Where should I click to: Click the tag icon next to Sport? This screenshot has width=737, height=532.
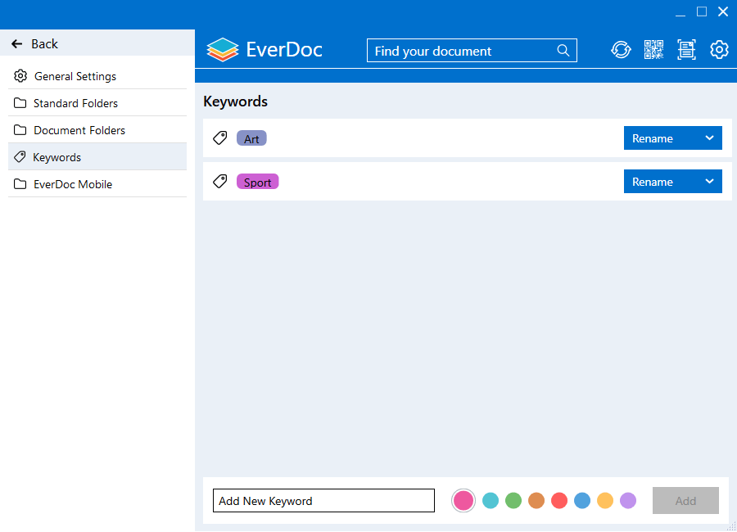point(219,181)
